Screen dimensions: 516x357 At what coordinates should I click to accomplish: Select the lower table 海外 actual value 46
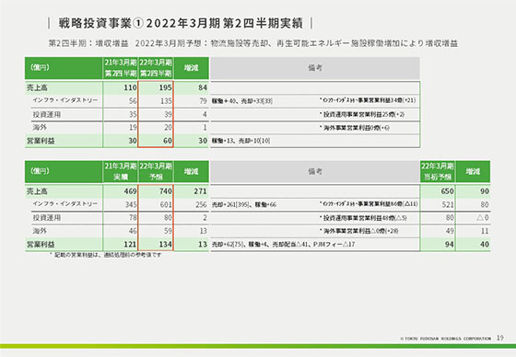tap(133, 231)
